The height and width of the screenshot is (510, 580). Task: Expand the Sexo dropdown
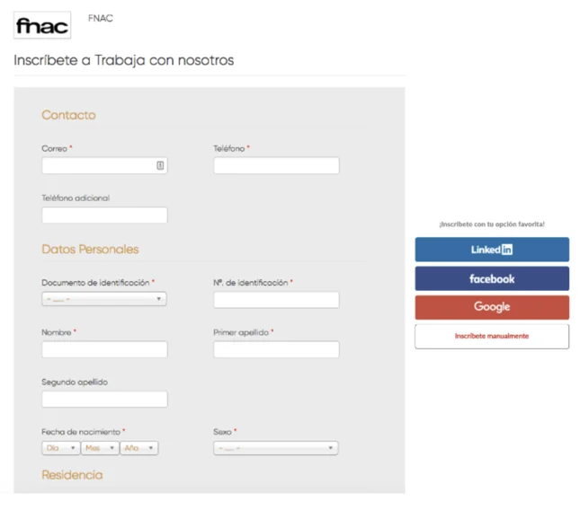click(x=276, y=448)
